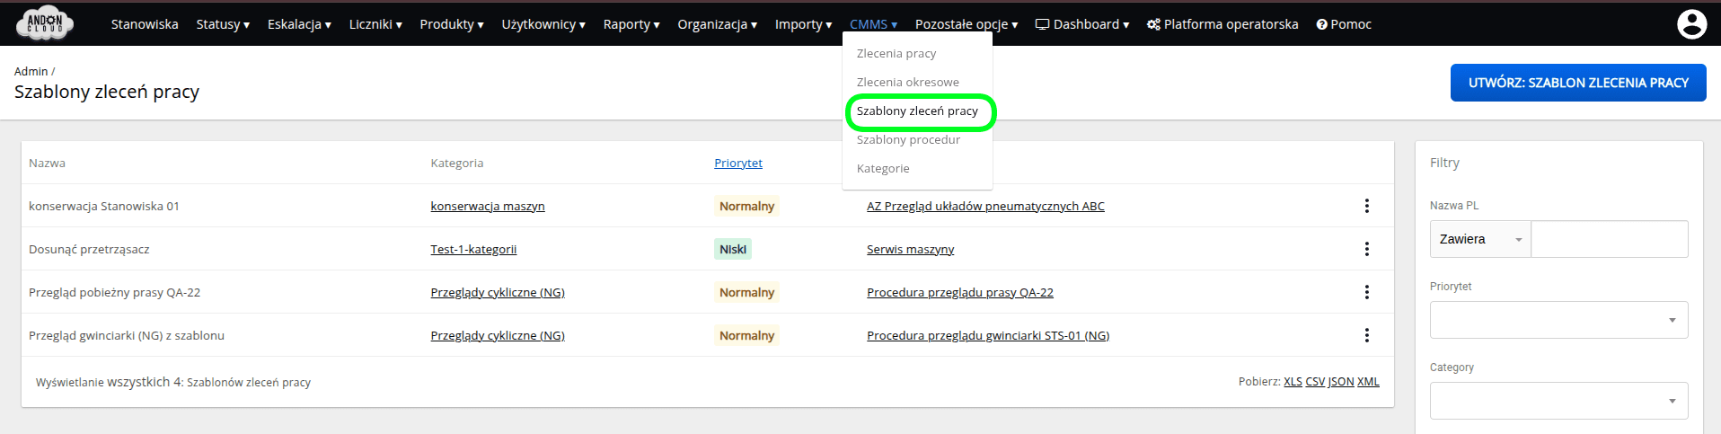
Task: Select Szablony procedur from CMMS menu
Action: pos(908,140)
